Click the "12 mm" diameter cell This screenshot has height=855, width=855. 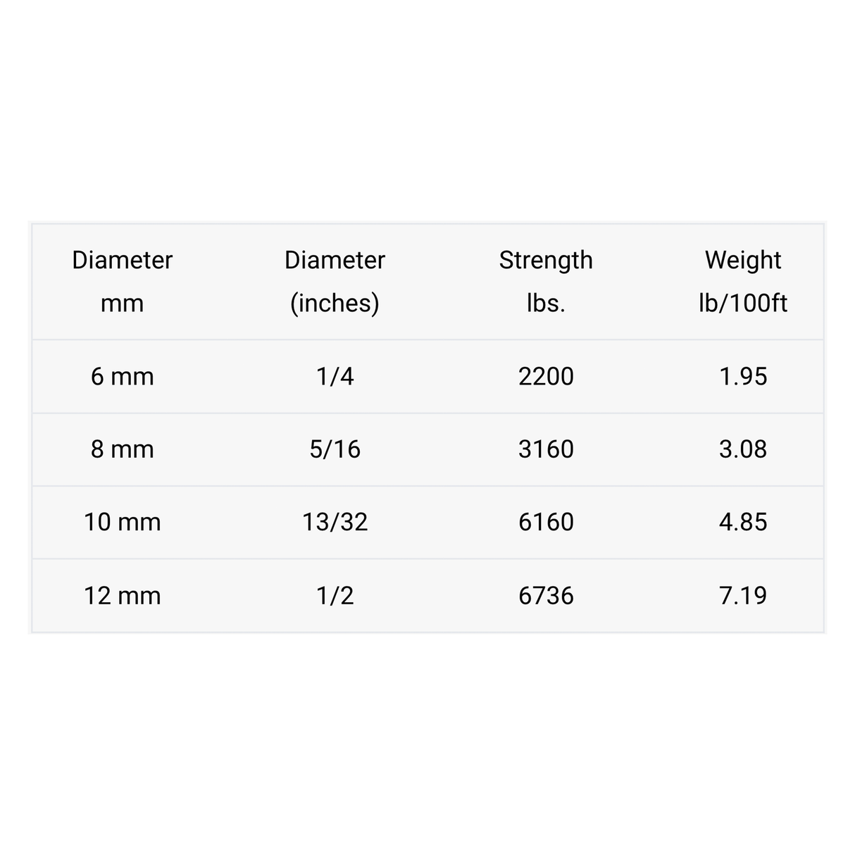[123, 596]
